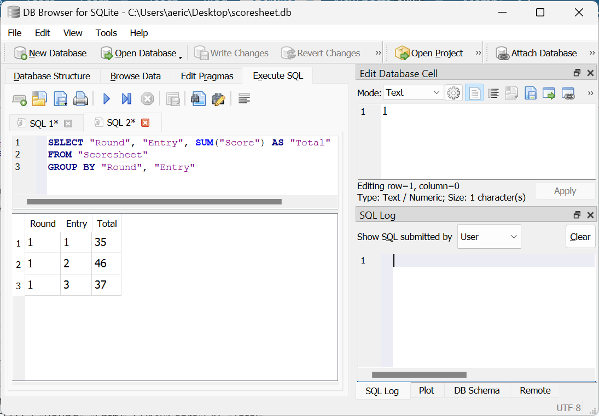Open a new SQL editor tab
Screen dimensions: 599x416
point(20,99)
